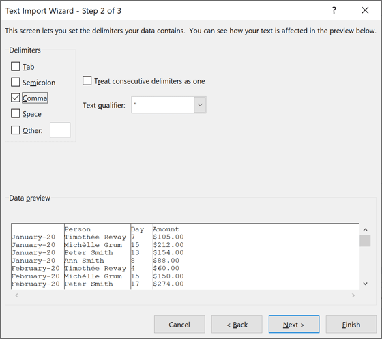Viewport: 382px width, 339px height.
Task: Click Timothée Revay in the $105.00 row
Action: coord(95,237)
